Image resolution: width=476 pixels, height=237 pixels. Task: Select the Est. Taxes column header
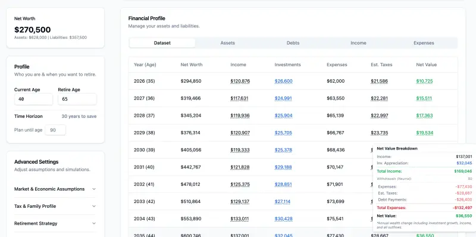(x=381, y=64)
